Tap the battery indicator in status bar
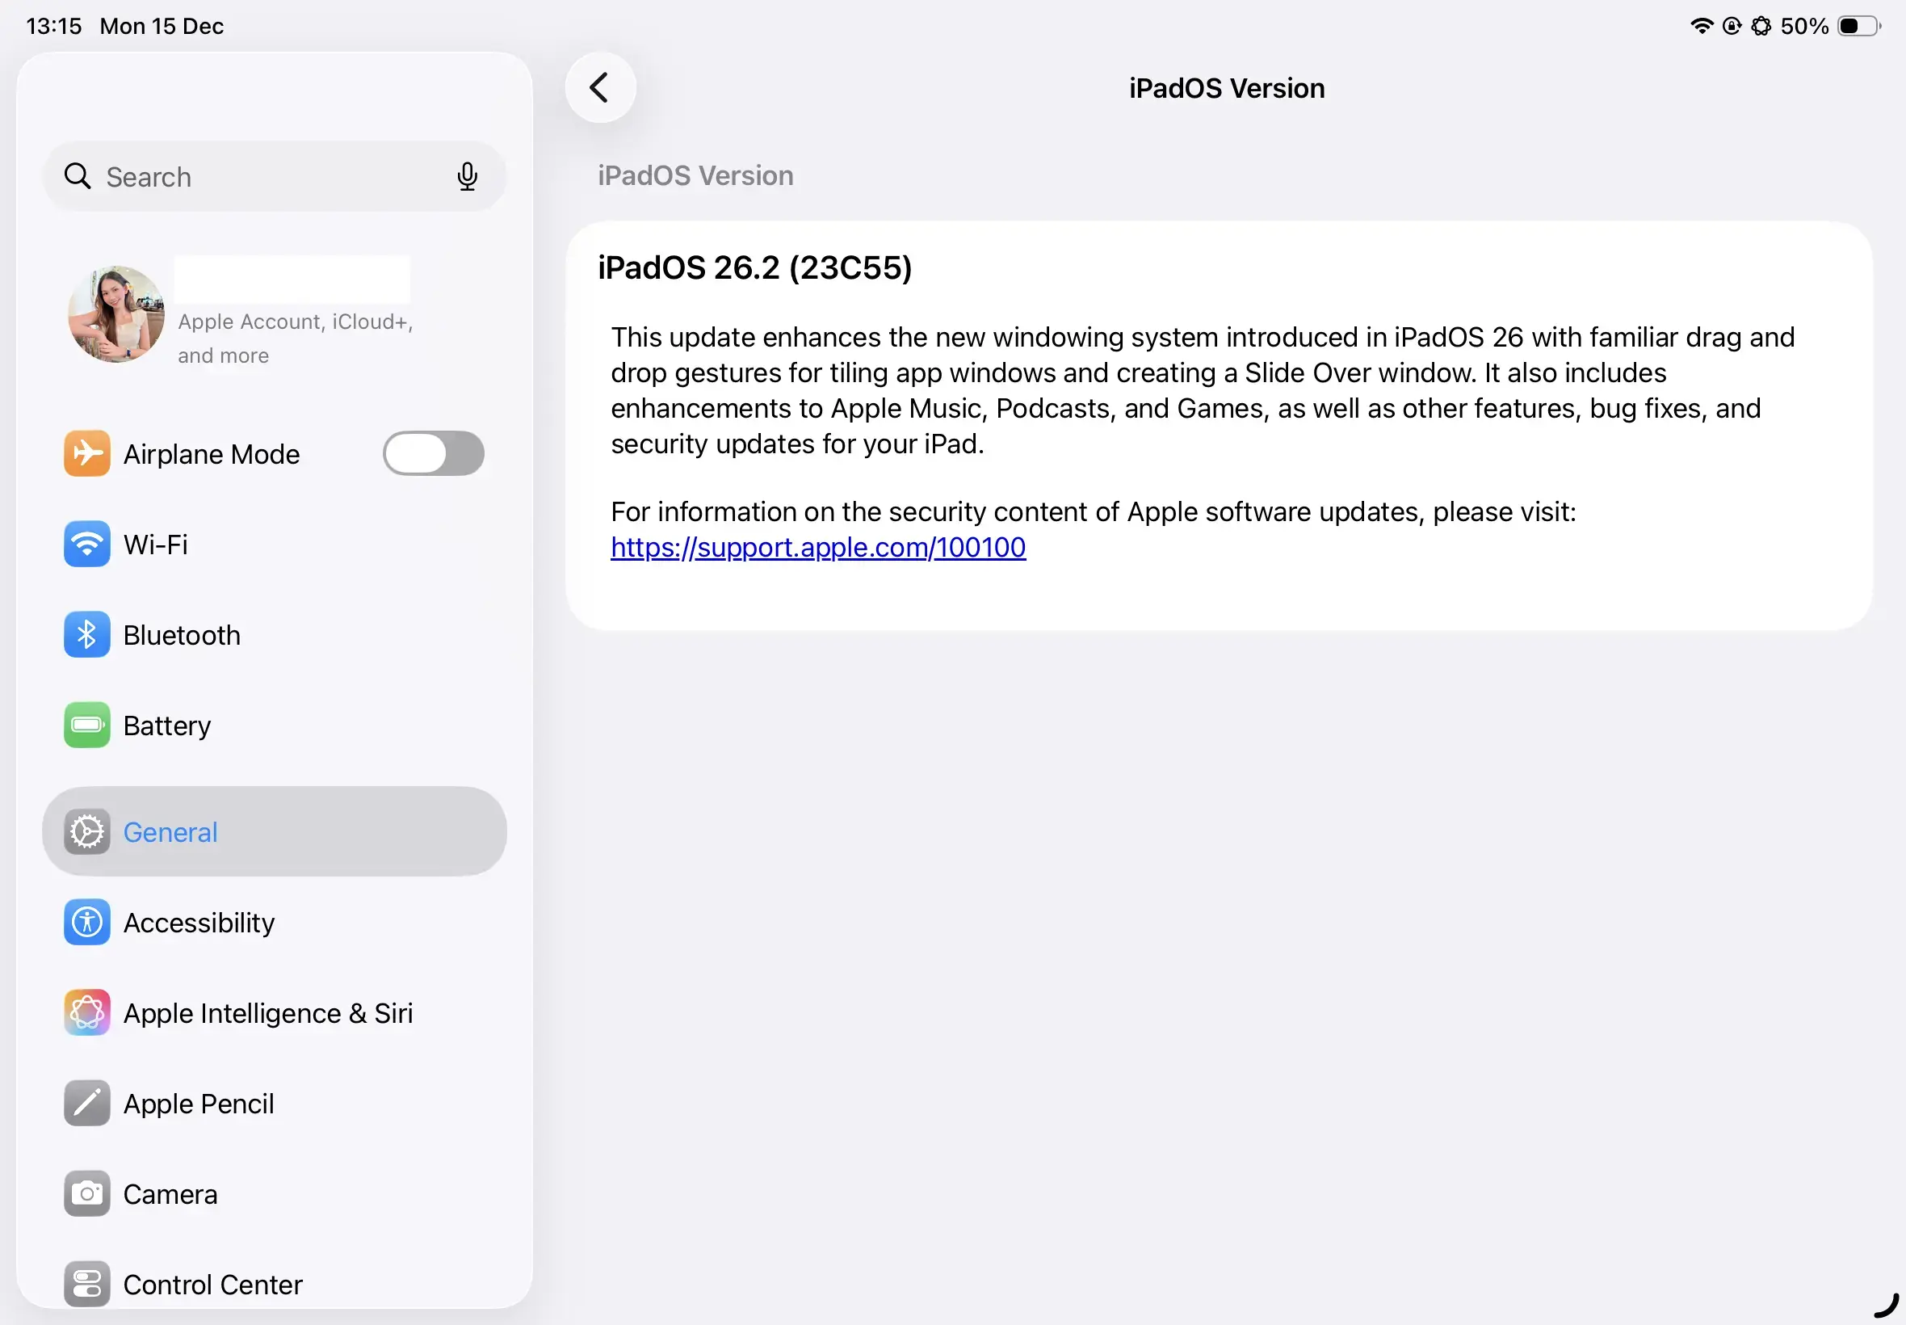 (1858, 27)
